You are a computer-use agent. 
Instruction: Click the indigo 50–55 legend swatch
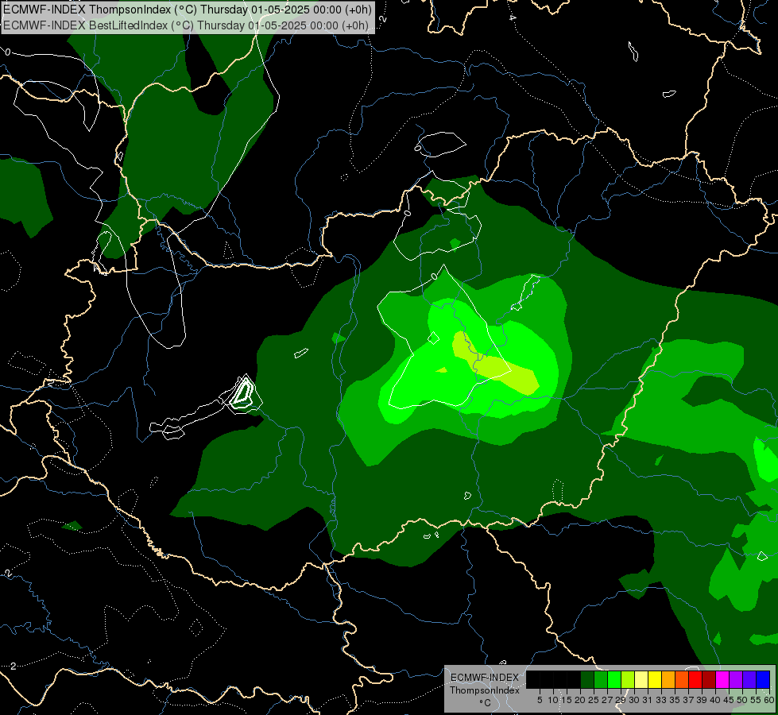coord(749,679)
